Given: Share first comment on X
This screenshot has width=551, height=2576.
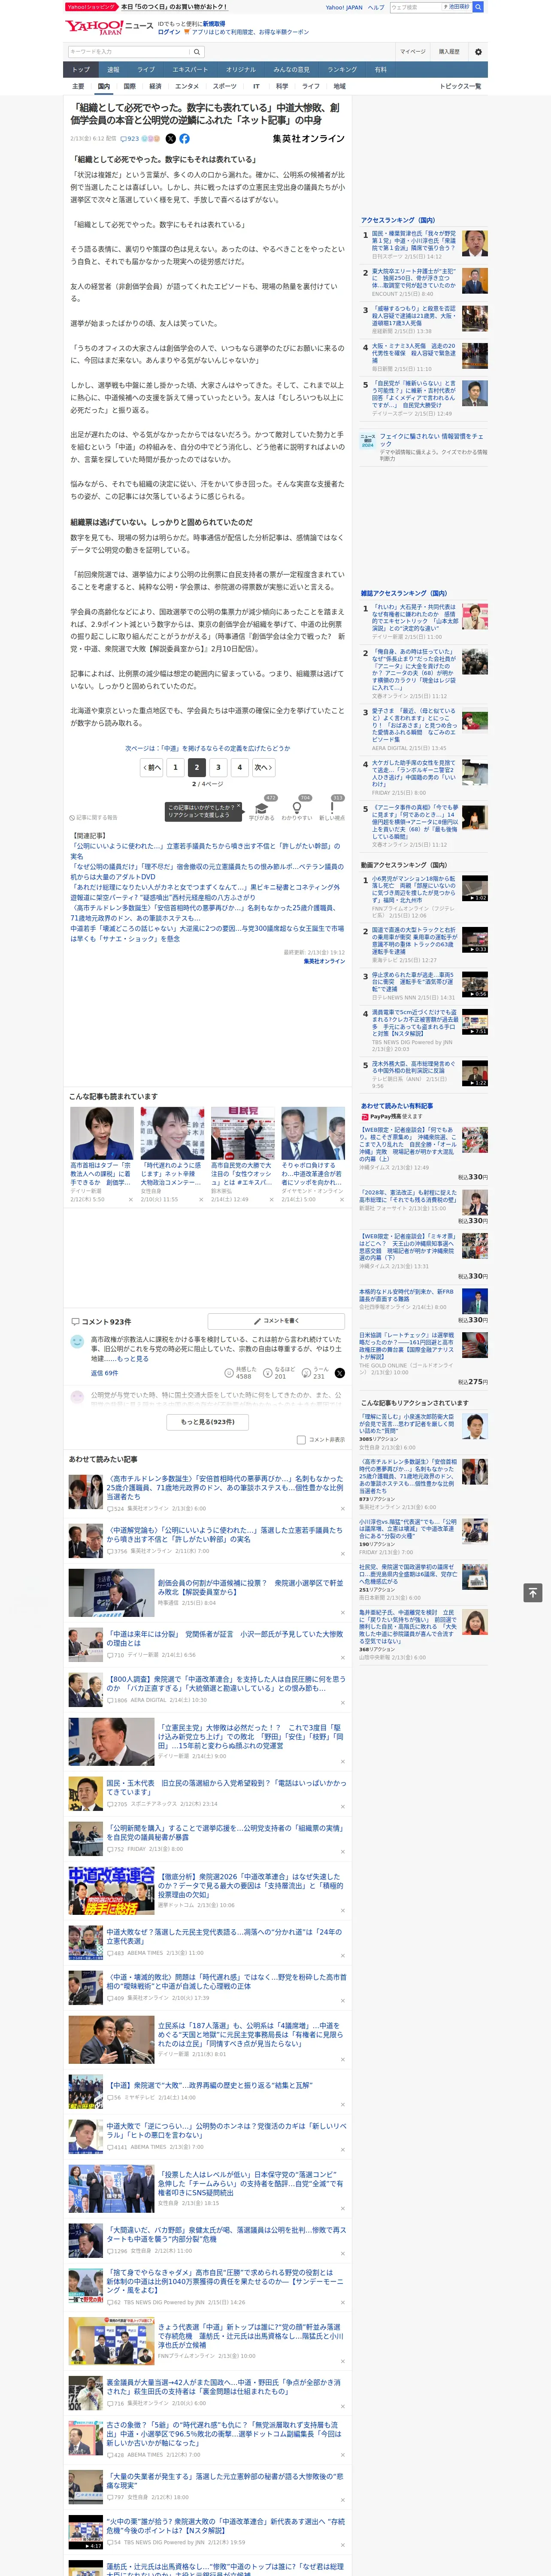Looking at the screenshot, I should click(x=339, y=1373).
